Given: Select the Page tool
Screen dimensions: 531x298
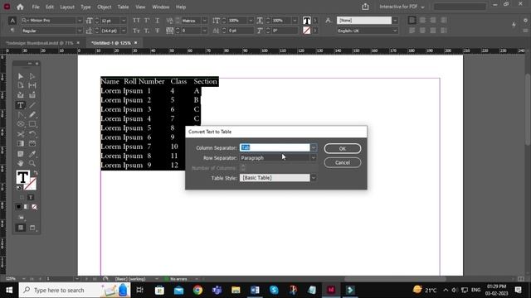Looking at the screenshot, I should (x=20, y=85).
